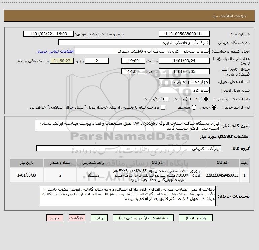Click the need date cell 1401/03/30

(x=27, y=175)
